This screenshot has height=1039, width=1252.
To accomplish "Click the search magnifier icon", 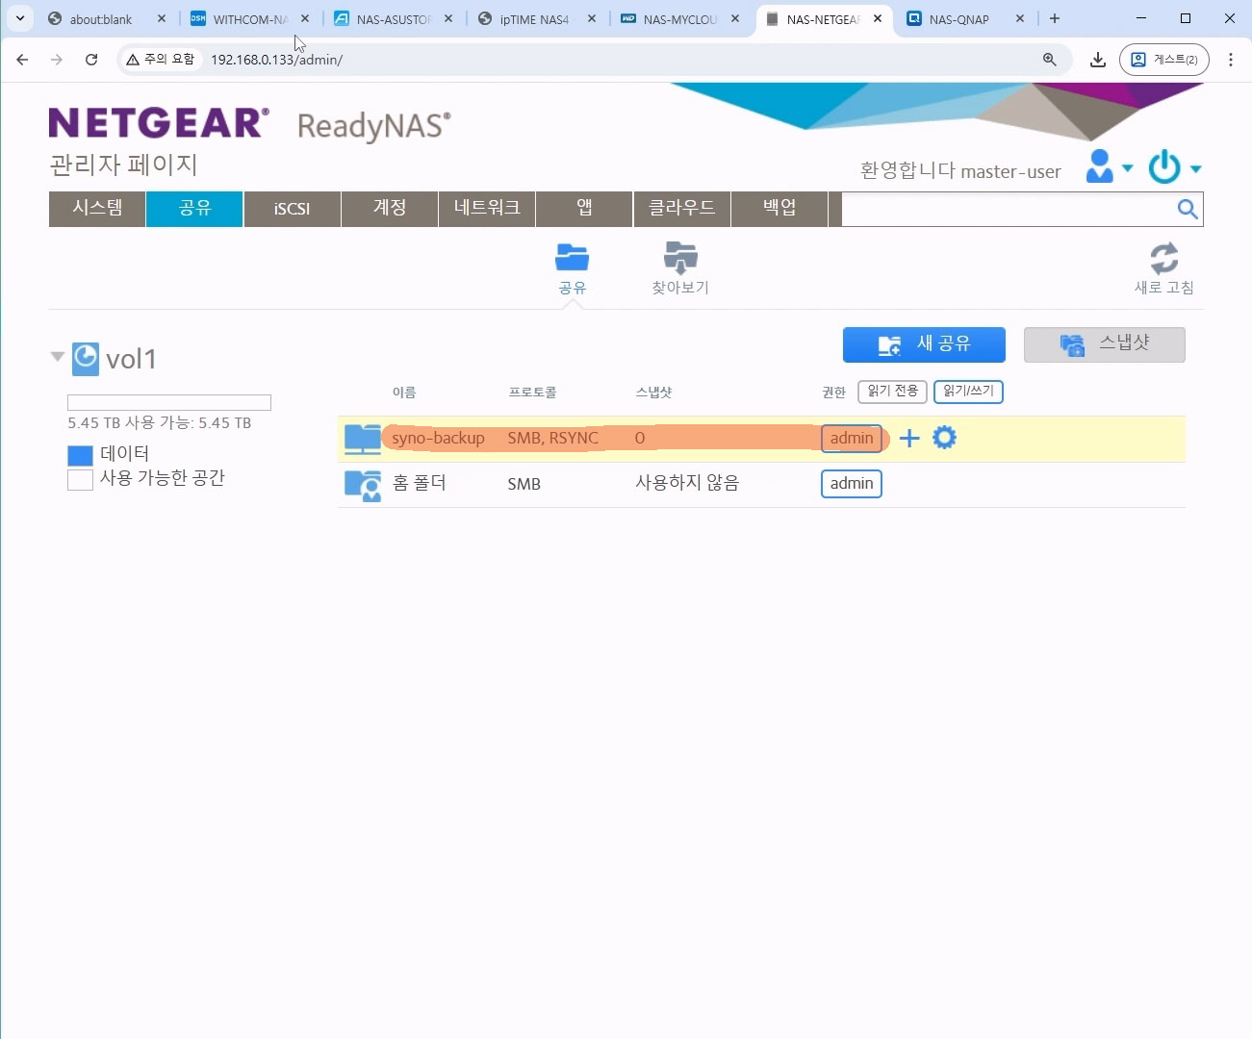I will click(x=1188, y=210).
